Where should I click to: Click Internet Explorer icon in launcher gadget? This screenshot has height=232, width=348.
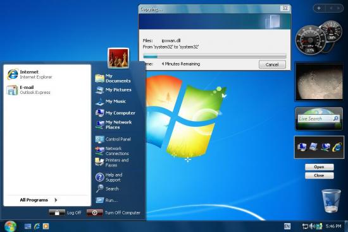pos(337,147)
